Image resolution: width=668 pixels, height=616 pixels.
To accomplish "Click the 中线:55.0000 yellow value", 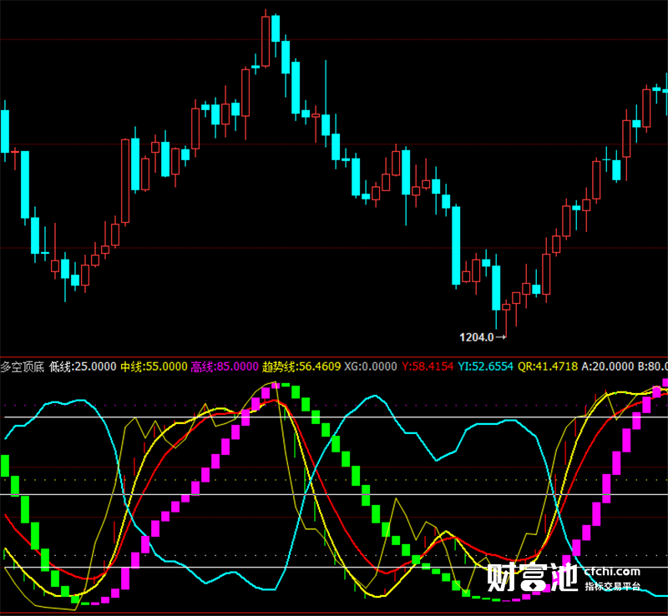I will [x=154, y=366].
